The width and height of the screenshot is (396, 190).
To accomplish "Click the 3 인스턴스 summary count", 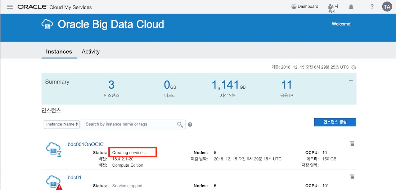I will [111, 89].
